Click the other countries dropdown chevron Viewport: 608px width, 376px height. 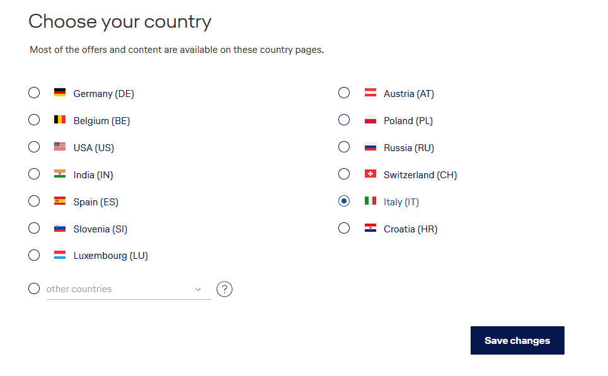coord(198,289)
